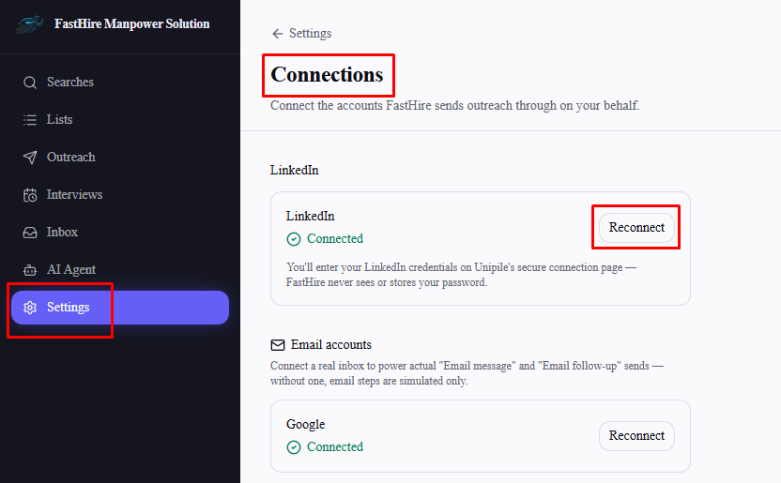Reconnect the LinkedIn account
Image resolution: width=781 pixels, height=483 pixels.
[x=636, y=228]
